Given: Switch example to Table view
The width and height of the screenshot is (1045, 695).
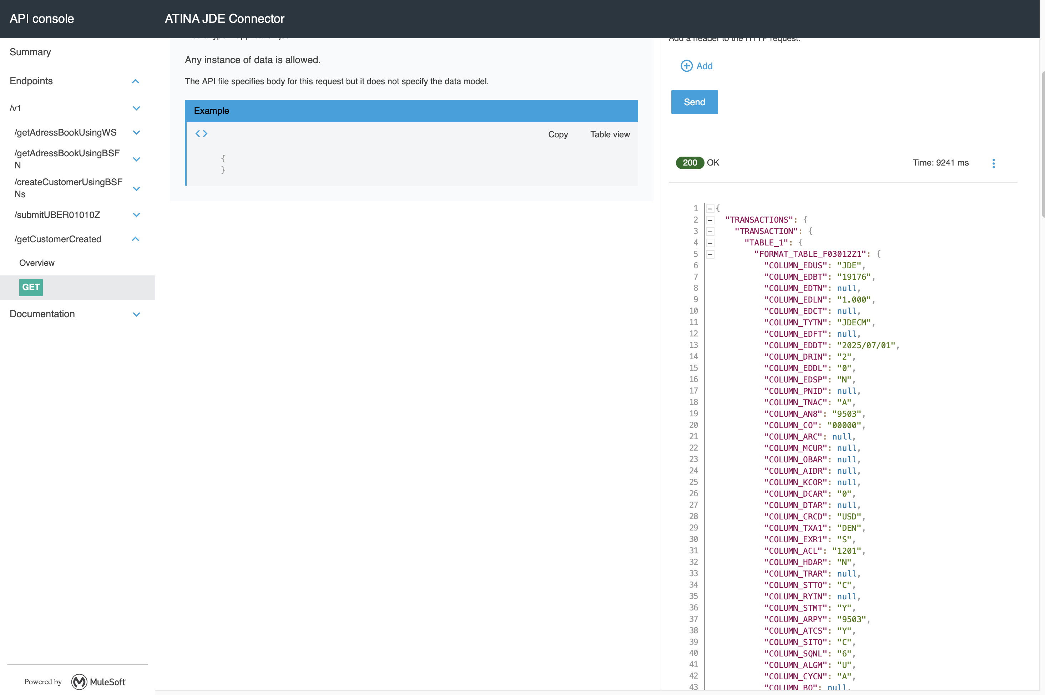Looking at the screenshot, I should click(609, 134).
